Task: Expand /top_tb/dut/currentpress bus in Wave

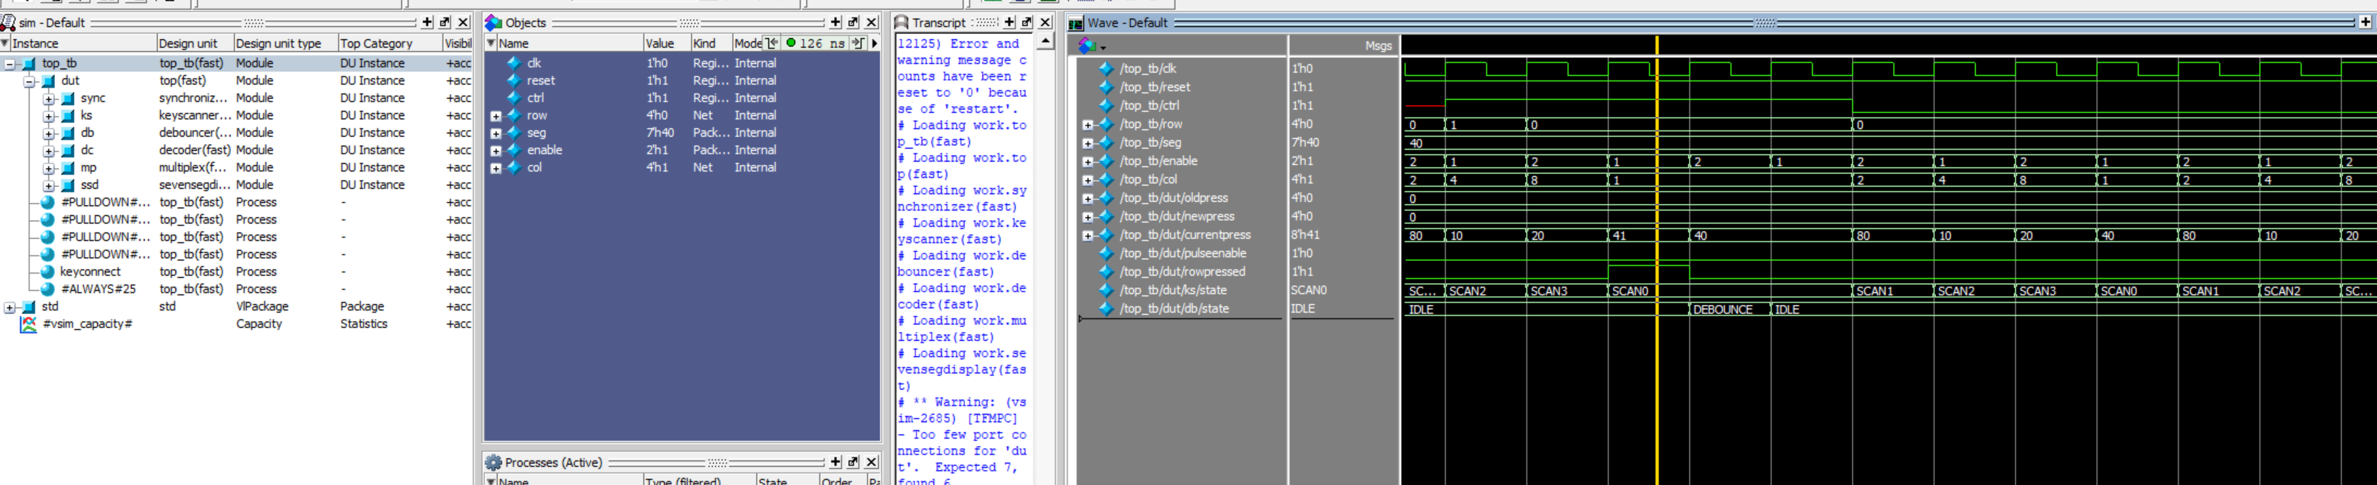Action: click(1087, 235)
